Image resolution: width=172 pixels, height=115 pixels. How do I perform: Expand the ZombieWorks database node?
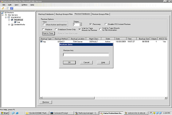click(9, 25)
